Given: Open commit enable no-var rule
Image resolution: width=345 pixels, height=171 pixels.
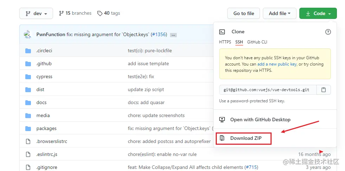Looking at the screenshot, I should 162,154.
